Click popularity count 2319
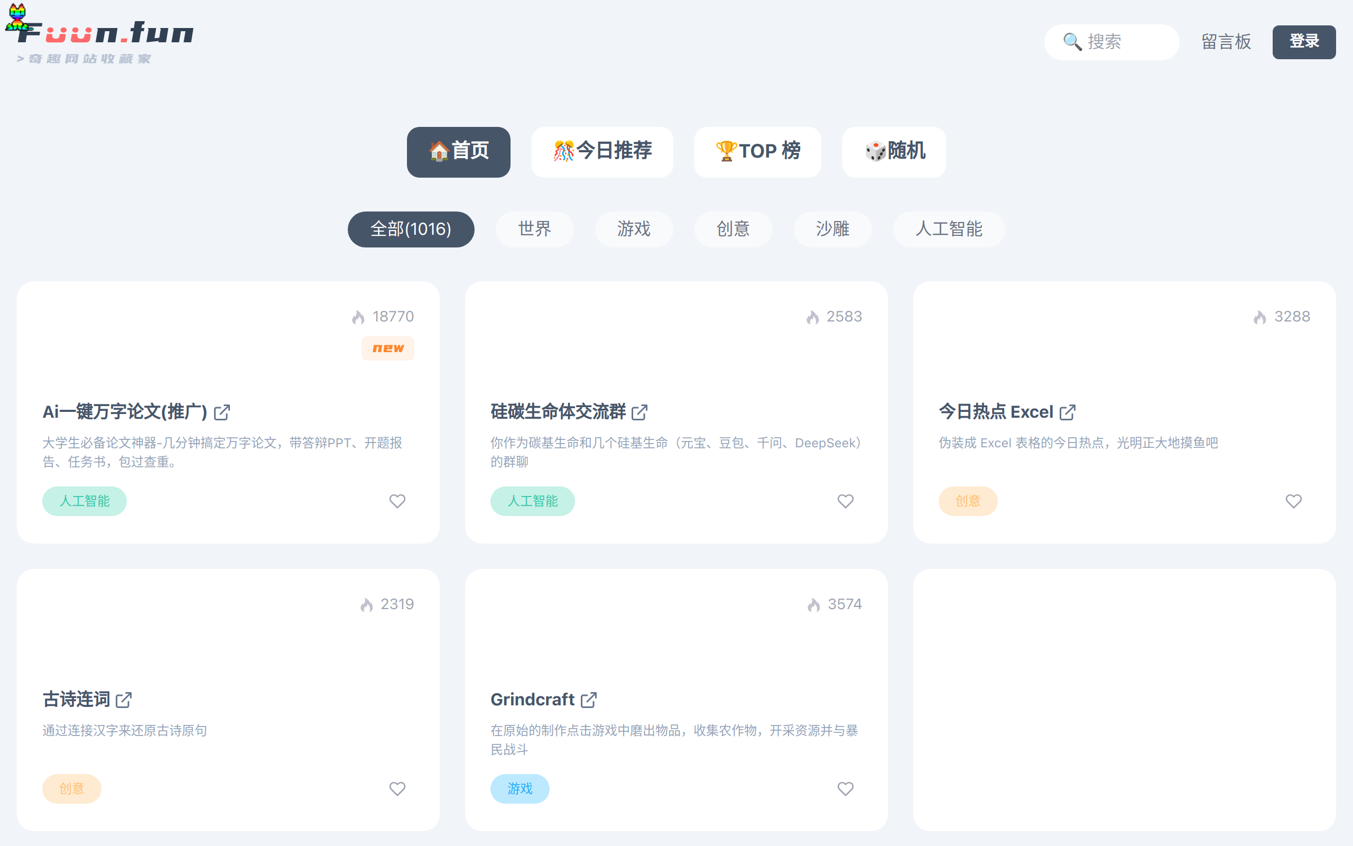Image resolution: width=1353 pixels, height=846 pixels. 397,604
